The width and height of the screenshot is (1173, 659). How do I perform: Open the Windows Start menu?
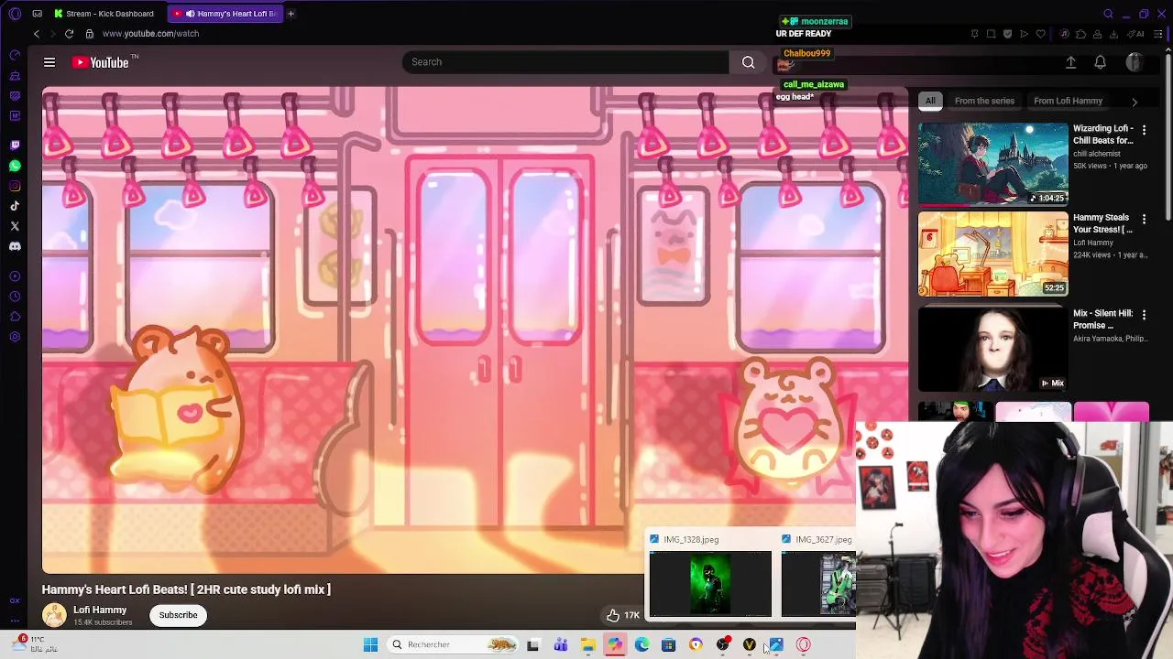[x=370, y=645]
